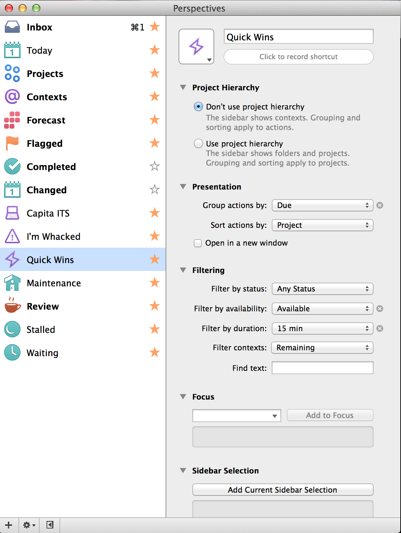Check Open in a new window
The height and width of the screenshot is (533, 401).
click(x=198, y=243)
